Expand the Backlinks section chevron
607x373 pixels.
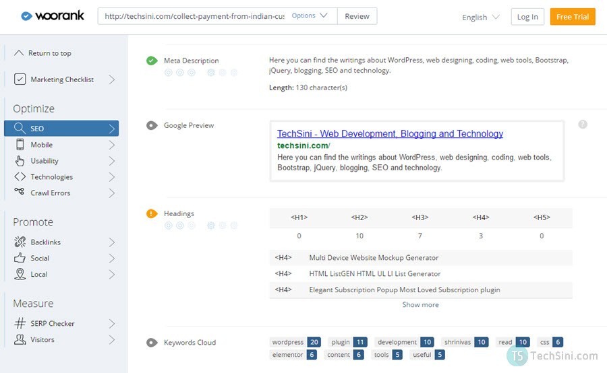[112, 242]
